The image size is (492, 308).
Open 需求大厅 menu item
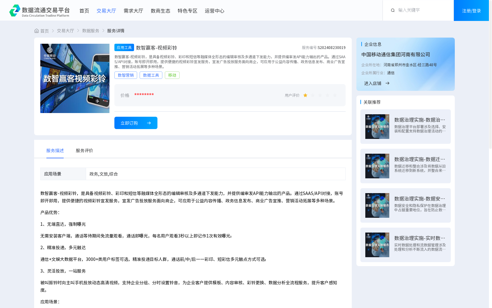(133, 11)
